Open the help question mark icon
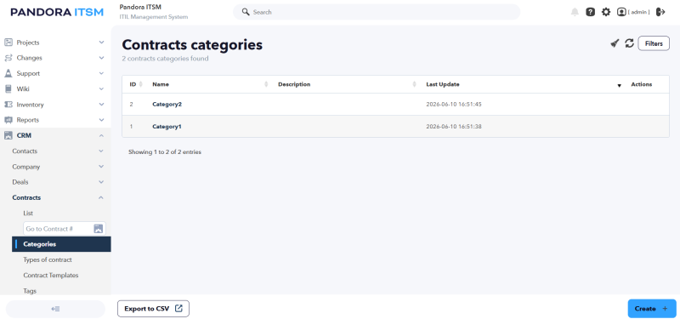Screen dimensions: 680x319 [590, 12]
